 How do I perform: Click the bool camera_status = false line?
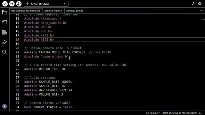[49, 107]
